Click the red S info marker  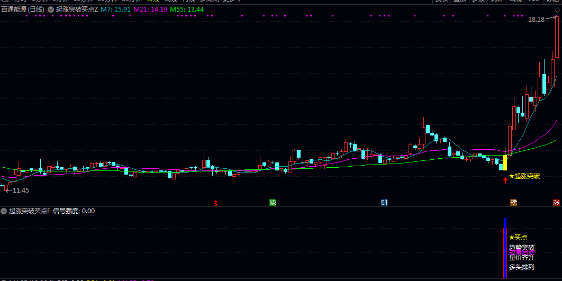(216, 203)
